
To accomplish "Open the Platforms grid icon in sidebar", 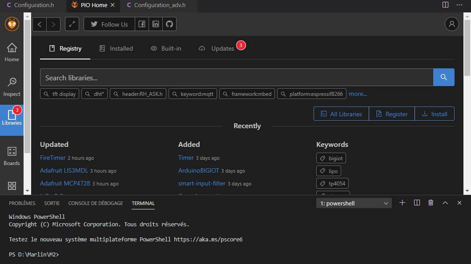I will pos(12,186).
